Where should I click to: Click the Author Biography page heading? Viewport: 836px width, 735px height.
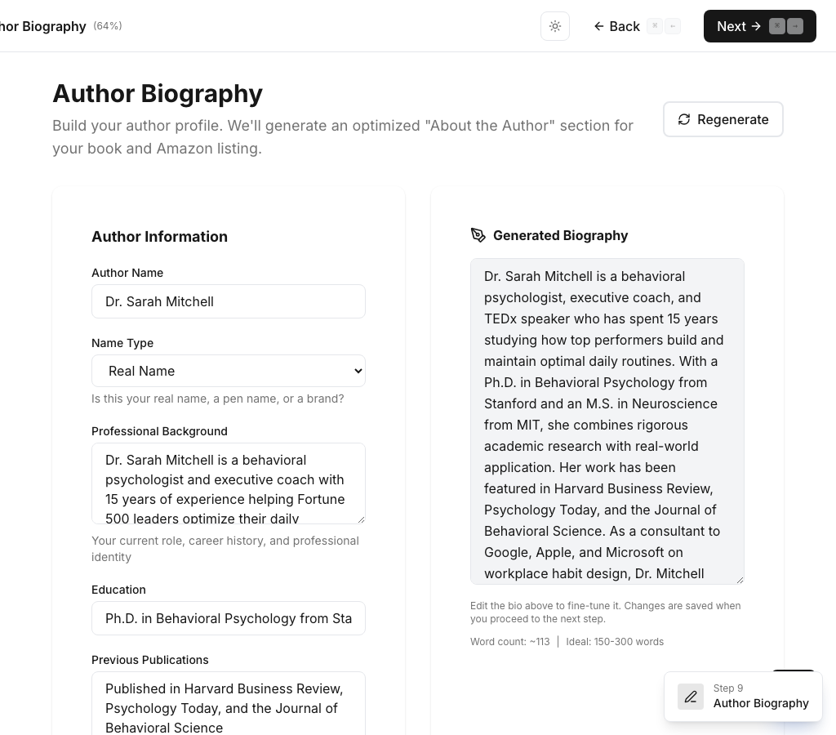[x=158, y=94]
